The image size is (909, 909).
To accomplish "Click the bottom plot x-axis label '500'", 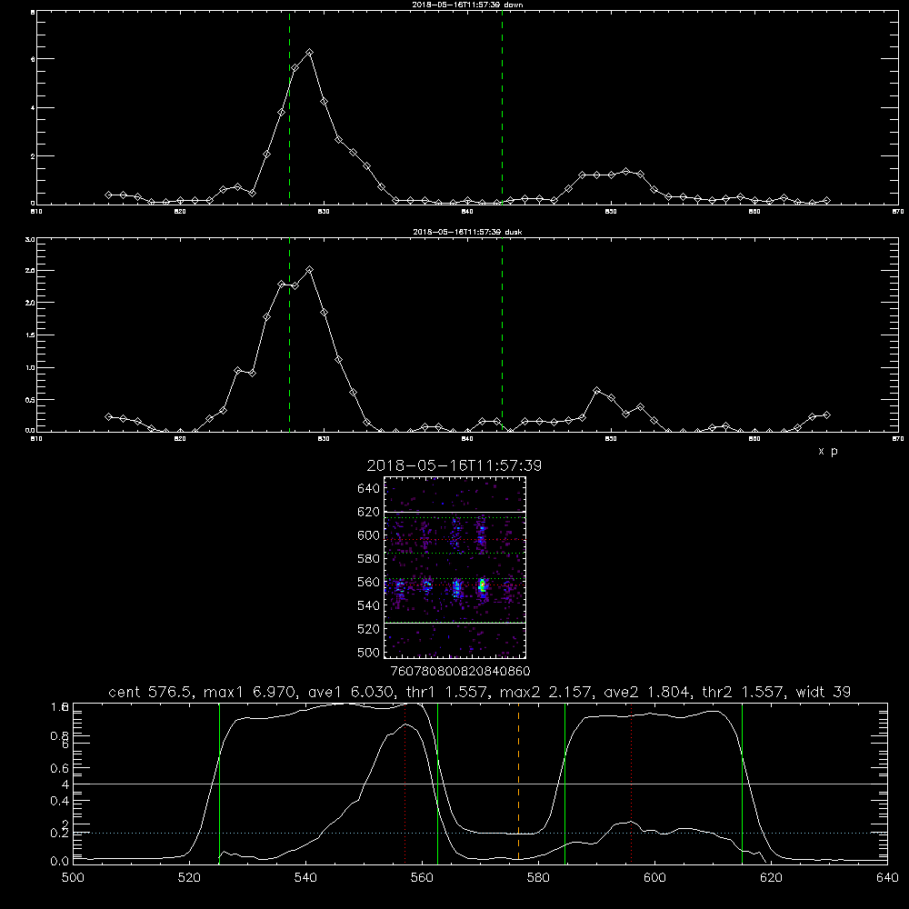I will tap(73, 878).
